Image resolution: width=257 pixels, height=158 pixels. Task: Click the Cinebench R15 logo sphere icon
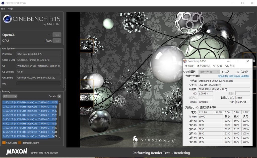point(7,19)
